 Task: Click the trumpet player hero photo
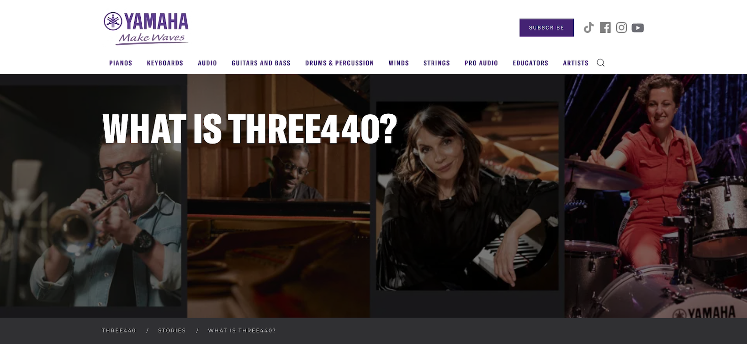(x=90, y=196)
